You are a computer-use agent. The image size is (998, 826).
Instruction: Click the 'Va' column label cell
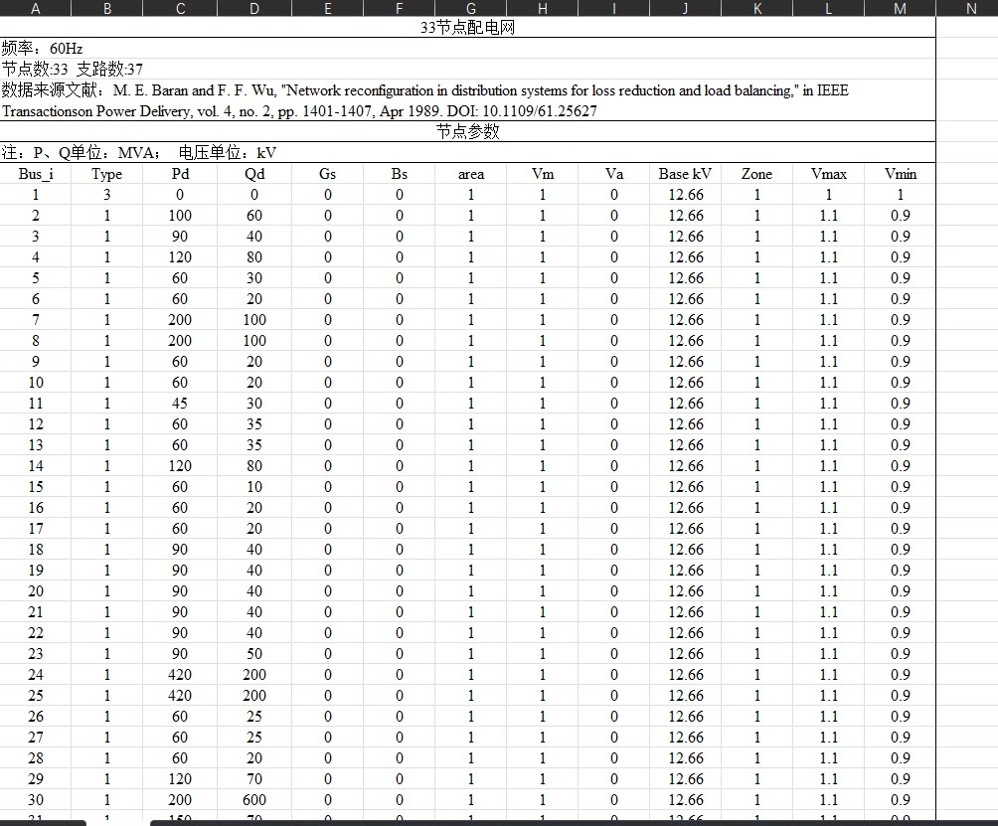614,174
